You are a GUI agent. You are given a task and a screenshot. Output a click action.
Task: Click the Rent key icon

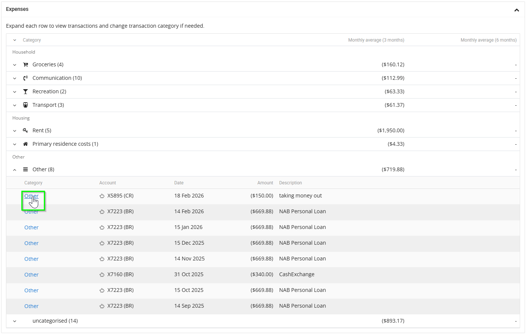tap(25, 131)
